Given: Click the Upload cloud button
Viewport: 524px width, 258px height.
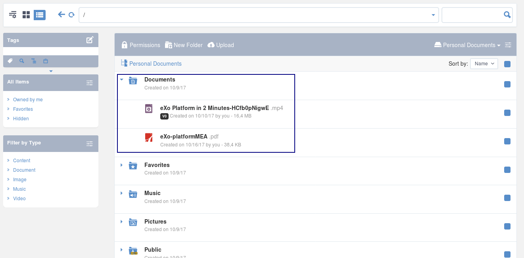Looking at the screenshot, I should [221, 45].
